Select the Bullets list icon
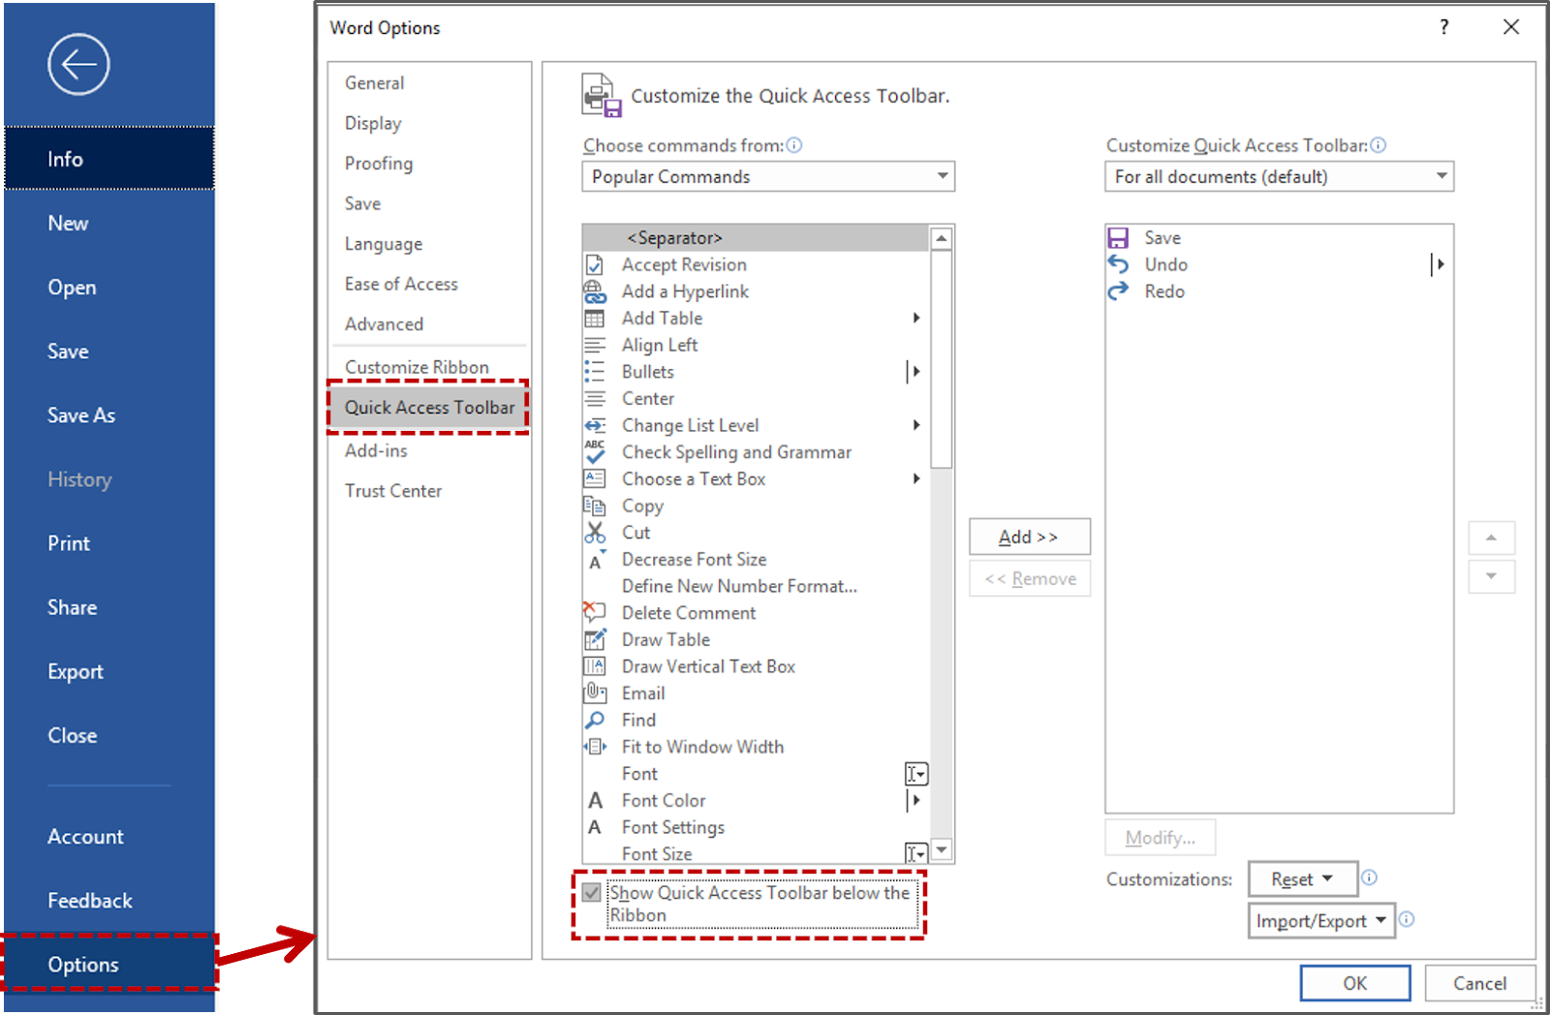The width and height of the screenshot is (1550, 1015). [x=595, y=372]
